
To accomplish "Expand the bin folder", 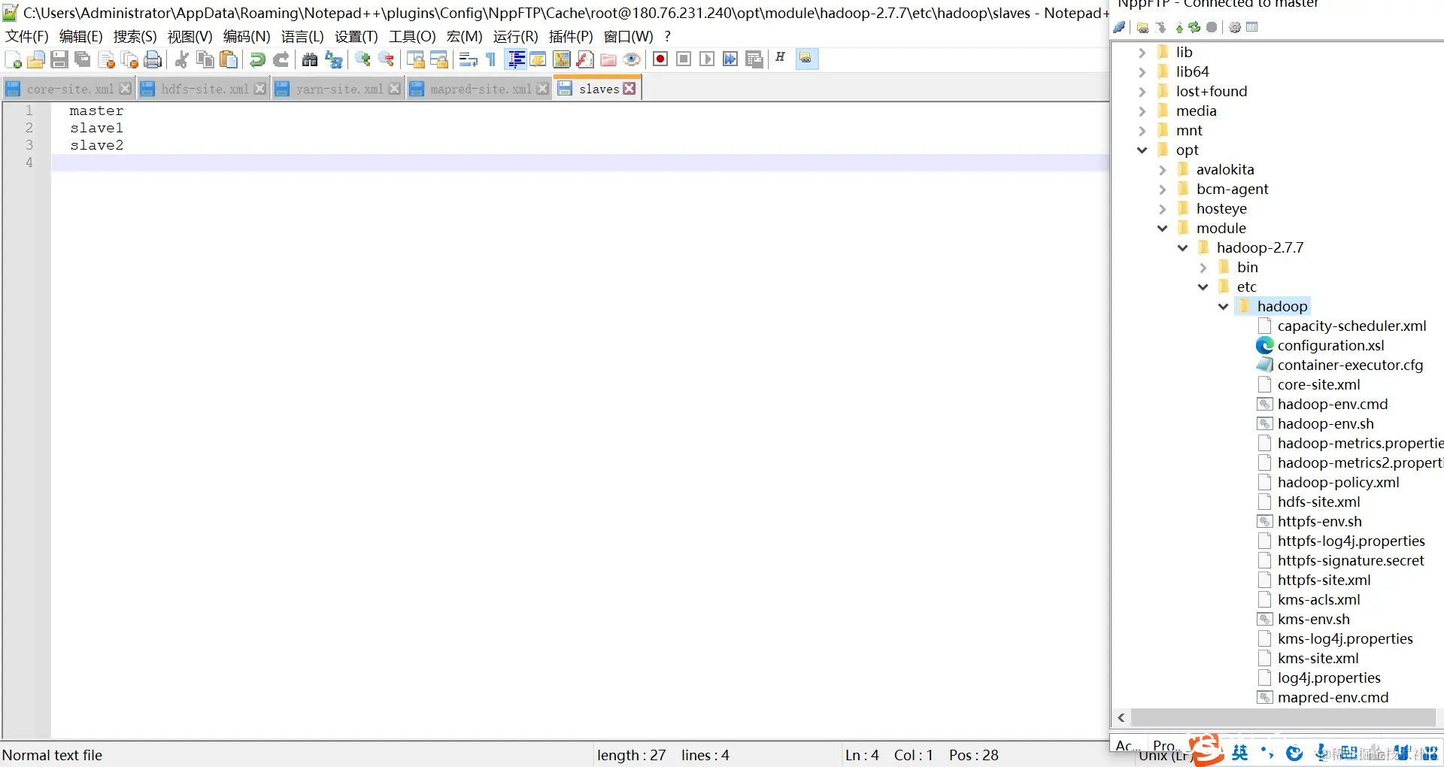I will point(1203,267).
